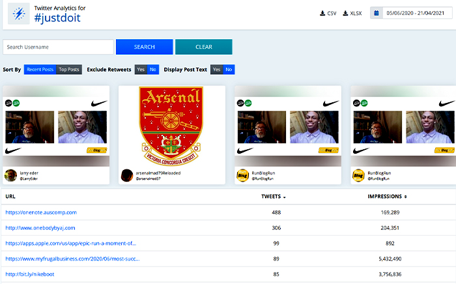Sort table by IMPRESSIONS column
The height and width of the screenshot is (284, 456).
pyautogui.click(x=387, y=197)
